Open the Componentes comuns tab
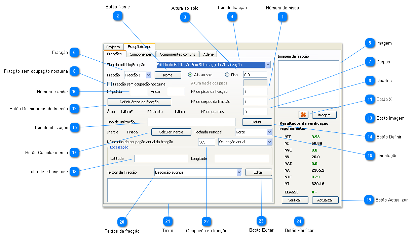Screen dimensions: 413x239 coord(177,54)
